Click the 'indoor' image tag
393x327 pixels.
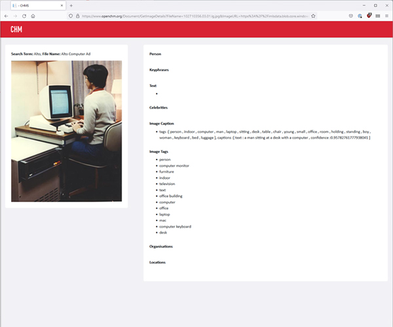tap(164, 178)
